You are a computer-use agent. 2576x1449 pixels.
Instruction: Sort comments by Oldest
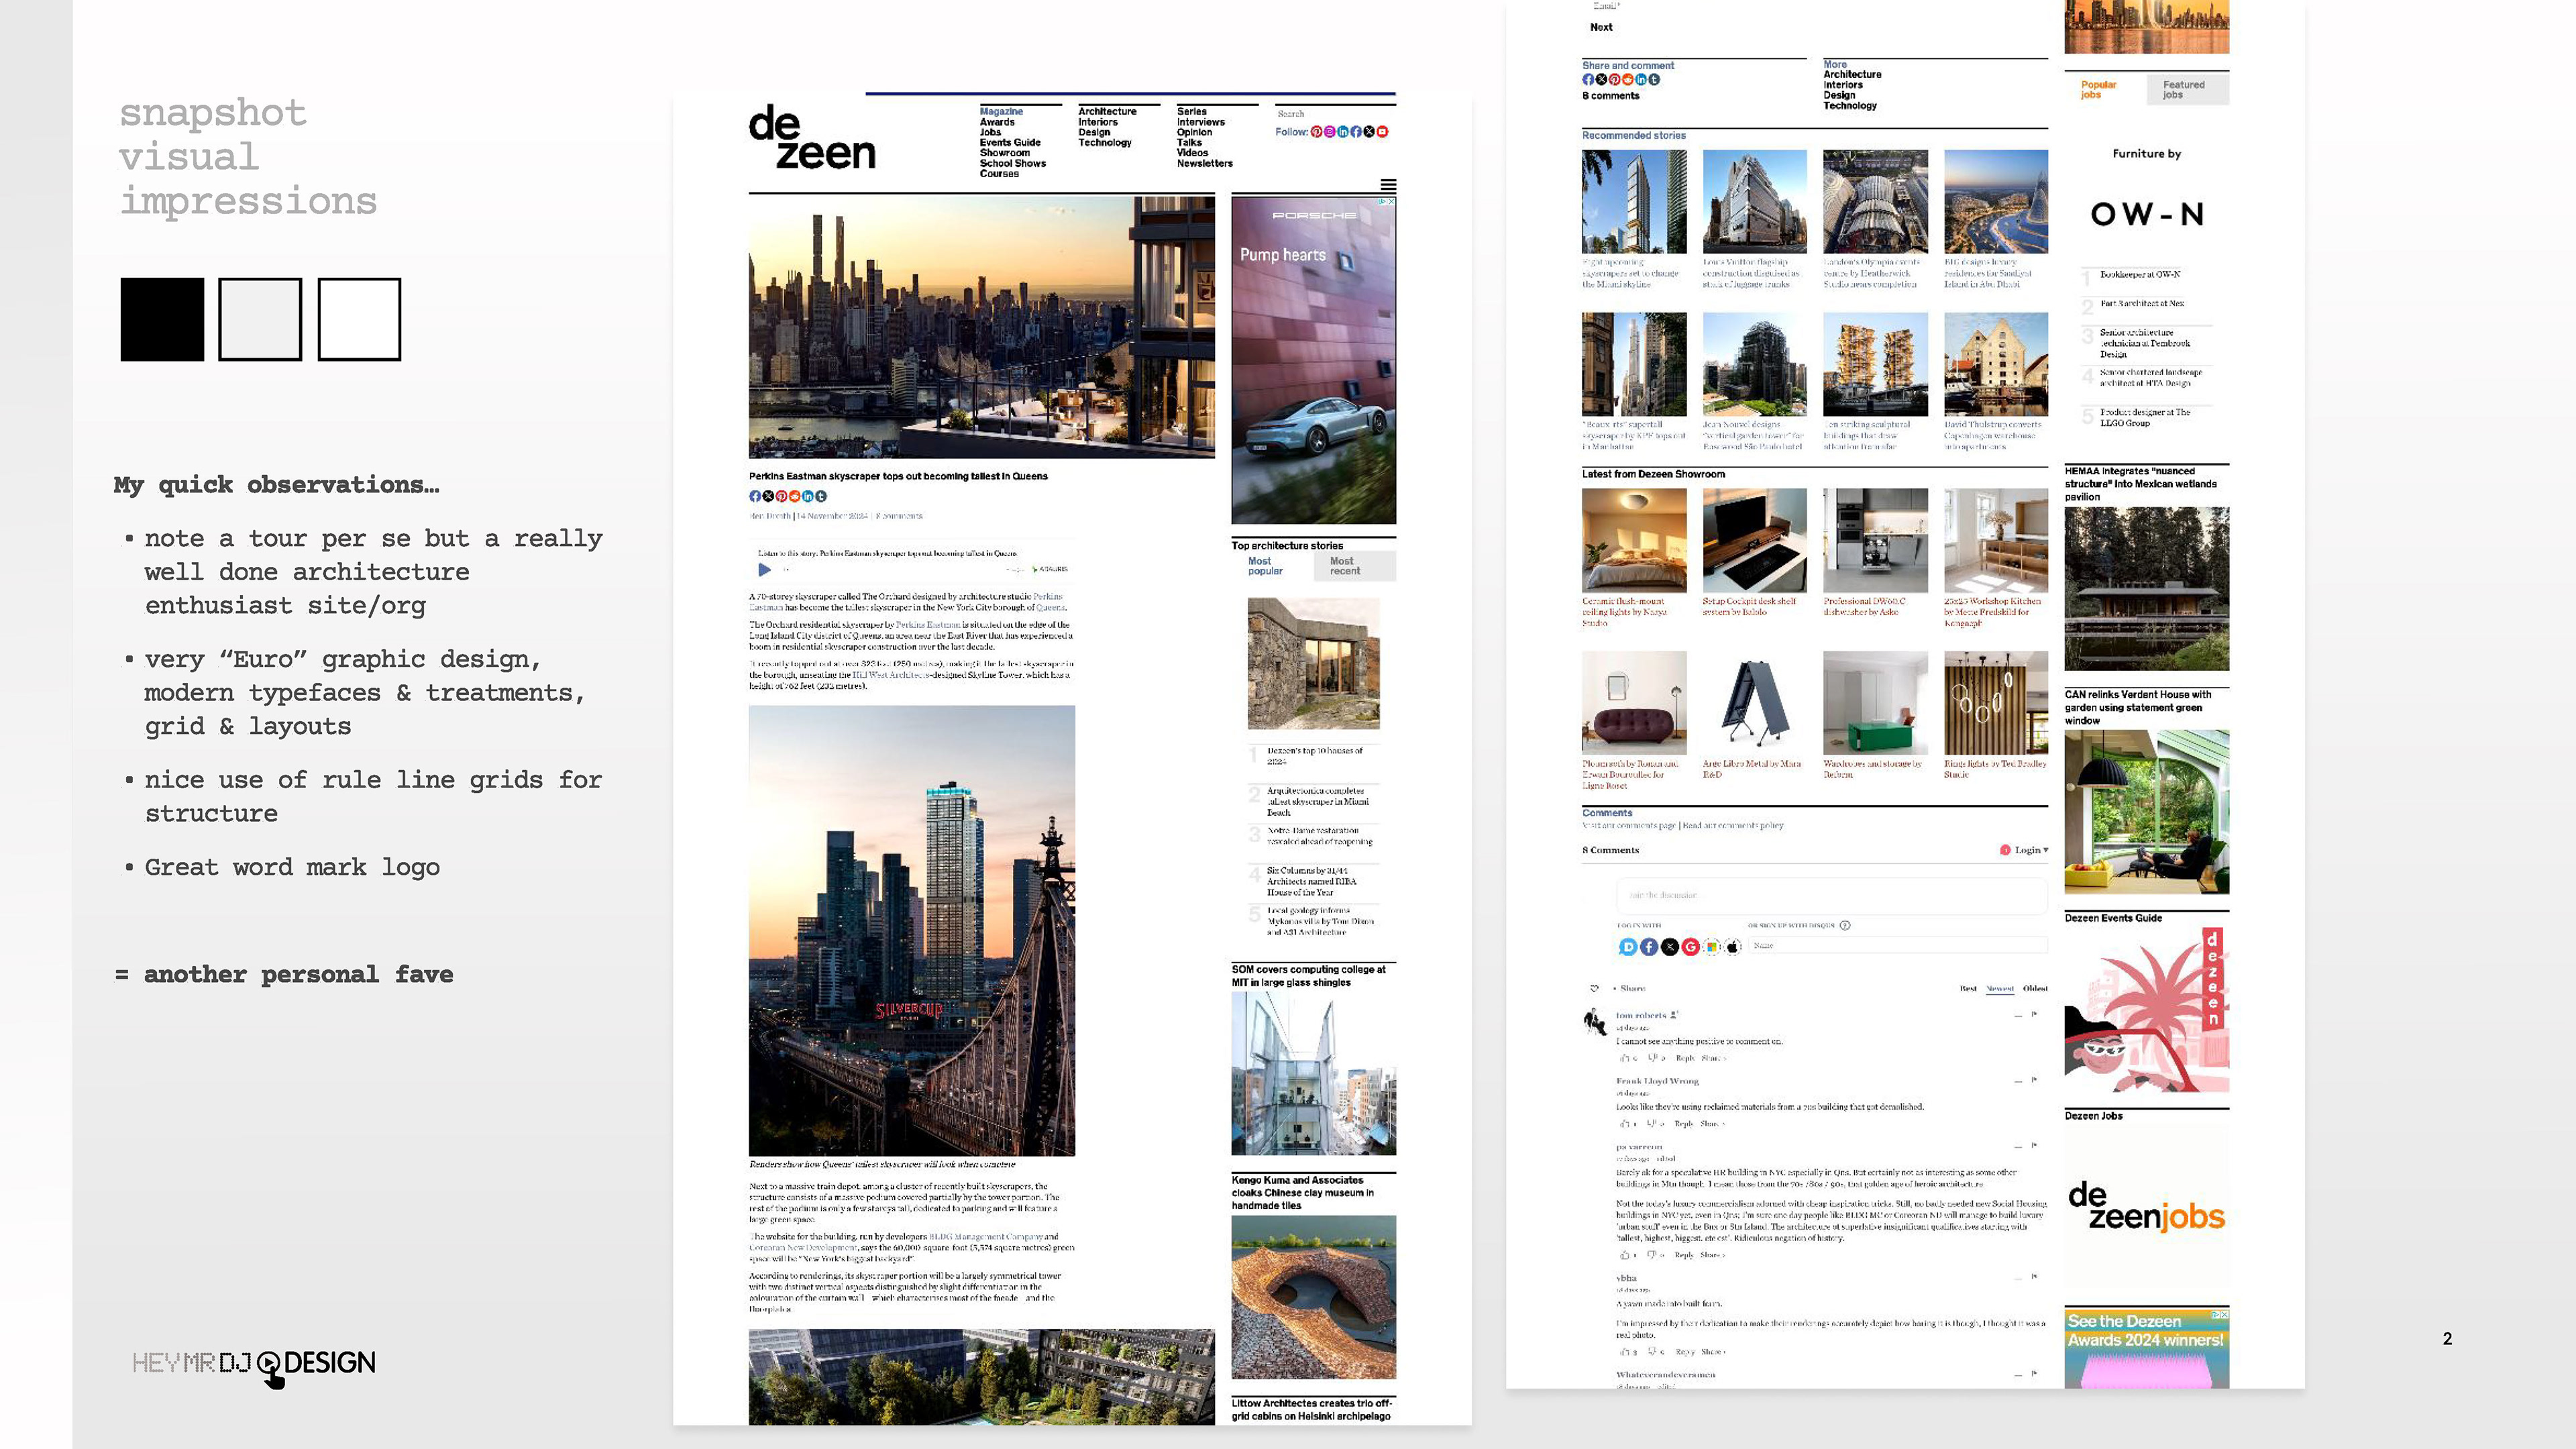point(2035,988)
